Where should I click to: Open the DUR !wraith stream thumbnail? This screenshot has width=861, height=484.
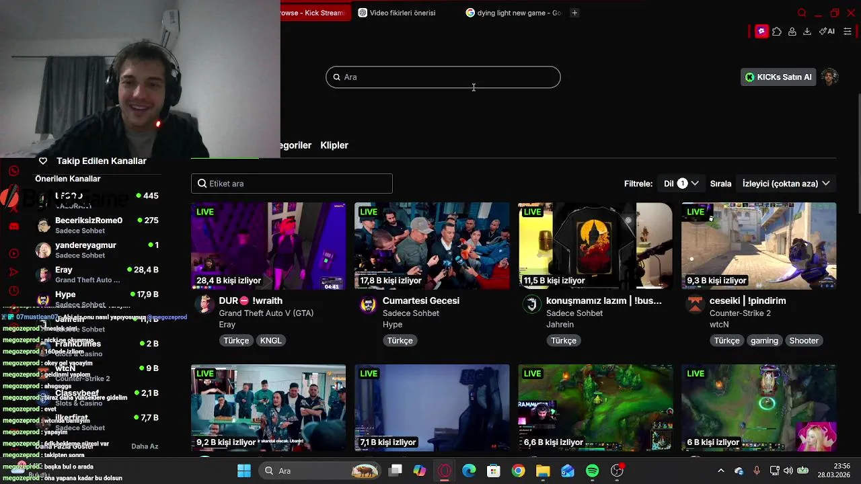pyautogui.click(x=268, y=246)
